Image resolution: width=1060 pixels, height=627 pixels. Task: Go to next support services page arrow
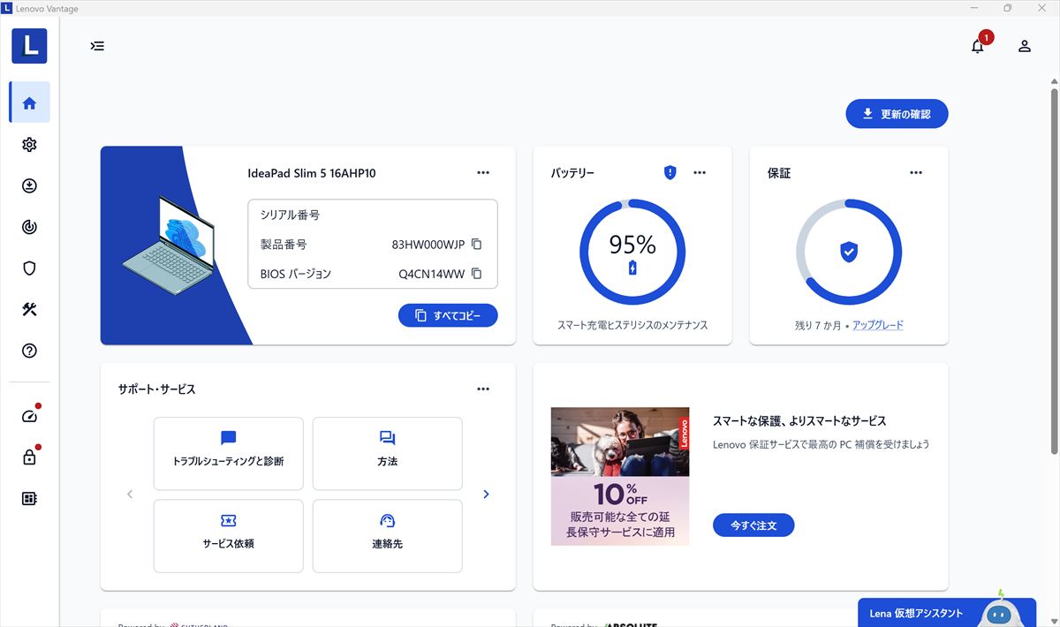(x=486, y=495)
